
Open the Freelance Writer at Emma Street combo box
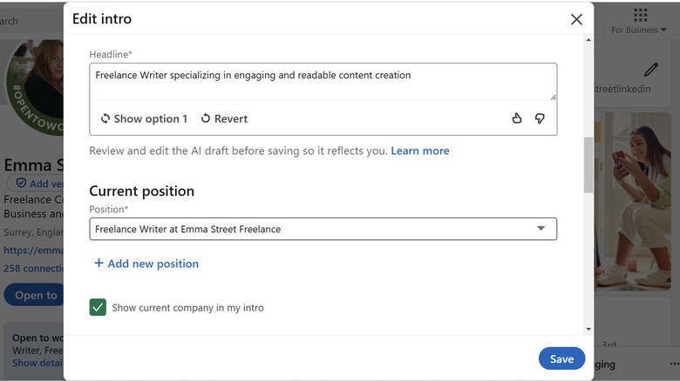(x=314, y=229)
